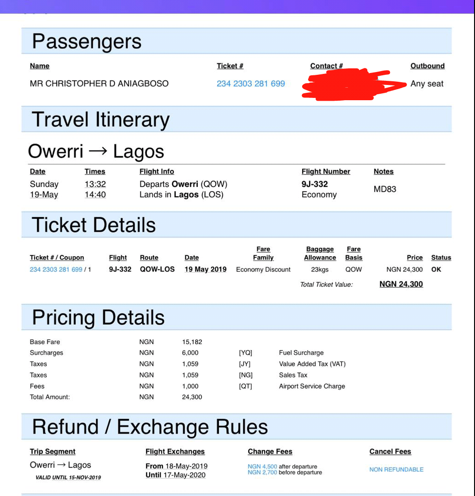Click the departure time 13:32
The height and width of the screenshot is (496, 475).
[x=95, y=184]
